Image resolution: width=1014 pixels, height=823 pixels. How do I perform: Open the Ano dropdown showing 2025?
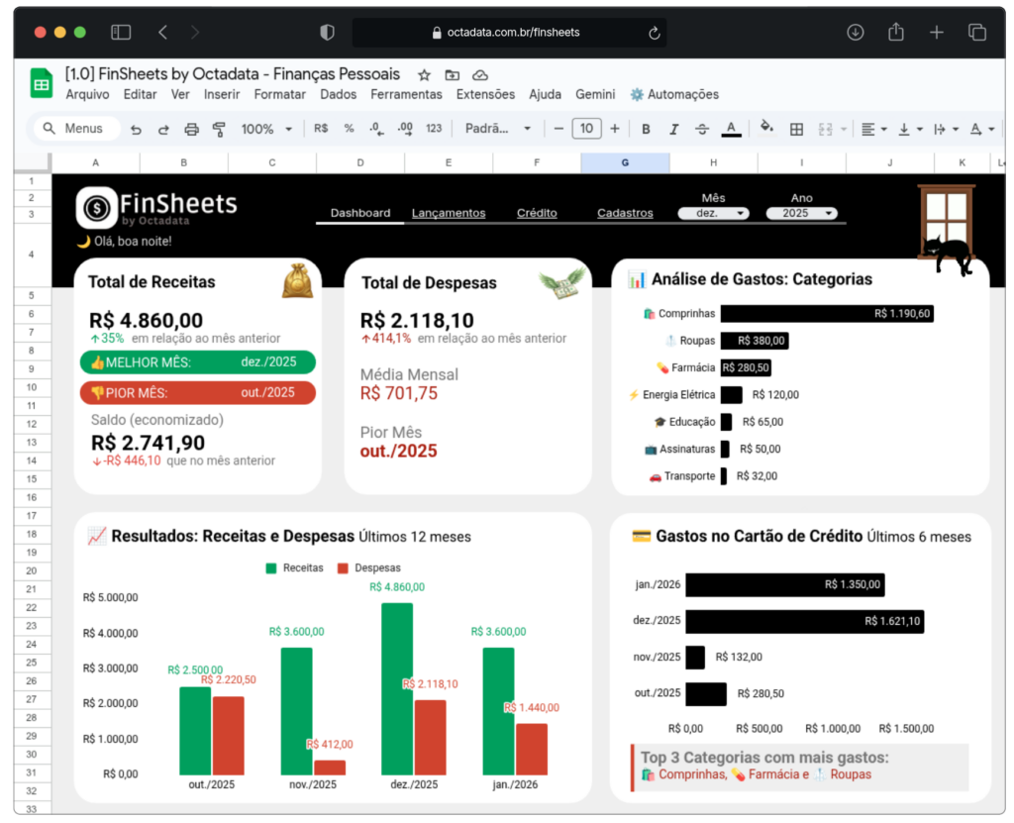pyautogui.click(x=802, y=213)
